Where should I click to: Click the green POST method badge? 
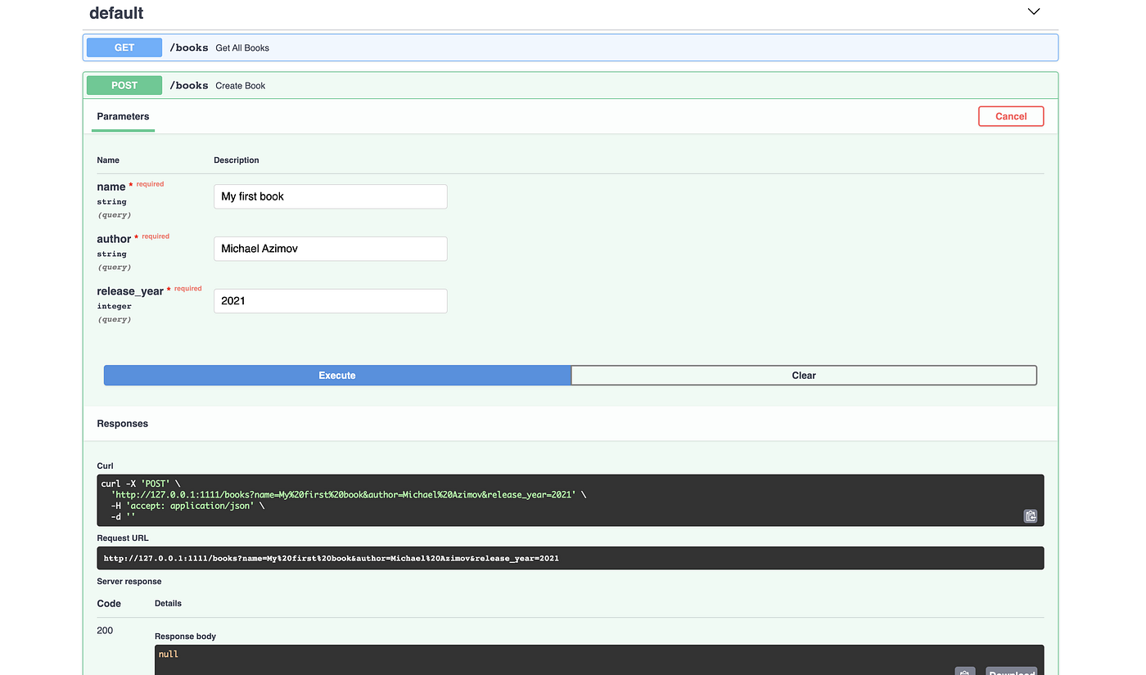click(124, 85)
